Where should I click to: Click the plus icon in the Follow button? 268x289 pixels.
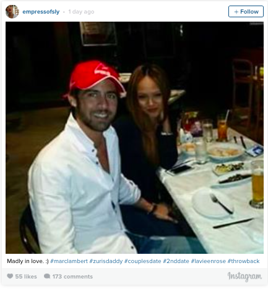pos(236,12)
